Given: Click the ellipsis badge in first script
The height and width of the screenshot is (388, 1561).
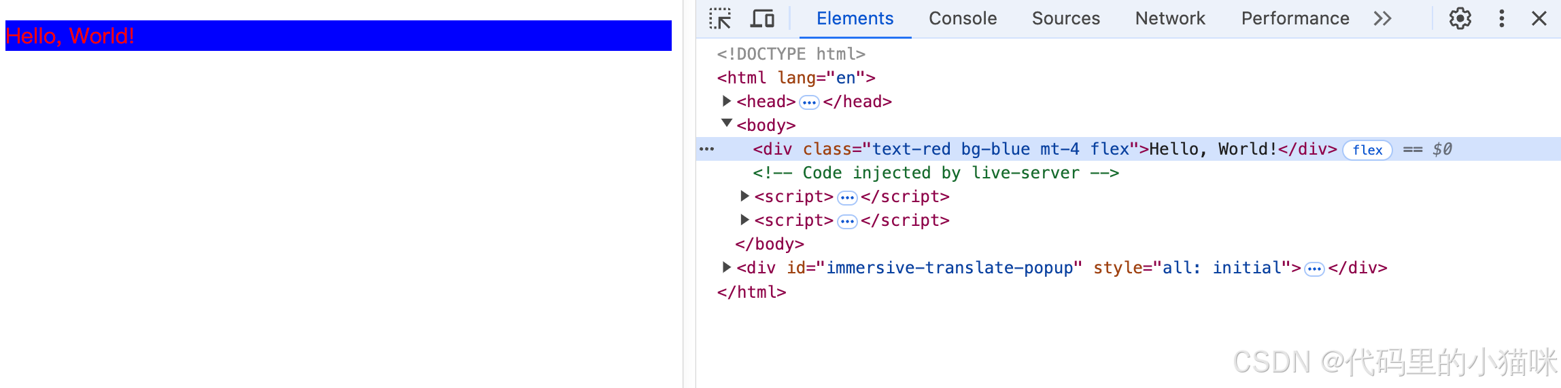Looking at the screenshot, I should pos(847,198).
